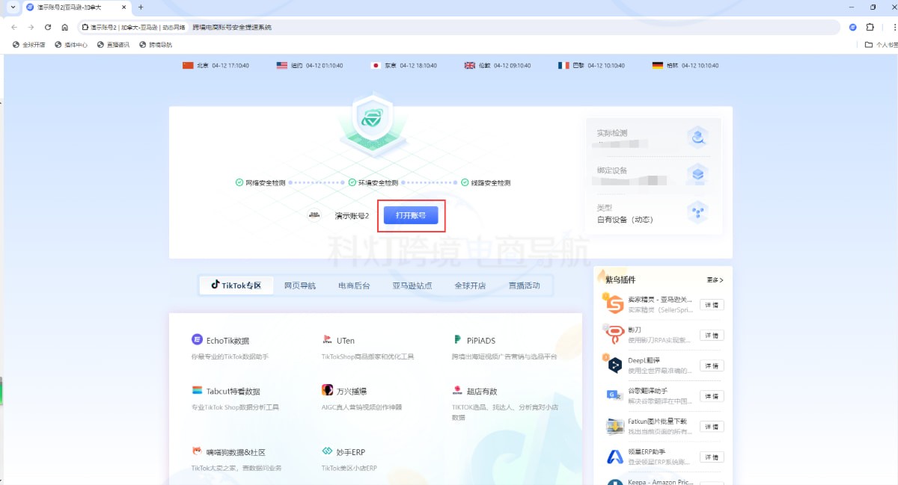Click the UTen logo icon
Image resolution: width=898 pixels, height=485 pixels.
(x=327, y=340)
